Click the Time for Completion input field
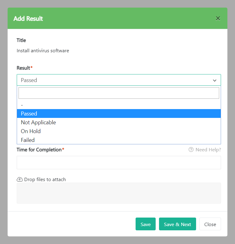Screen dimensions: 235x244 coord(119,163)
